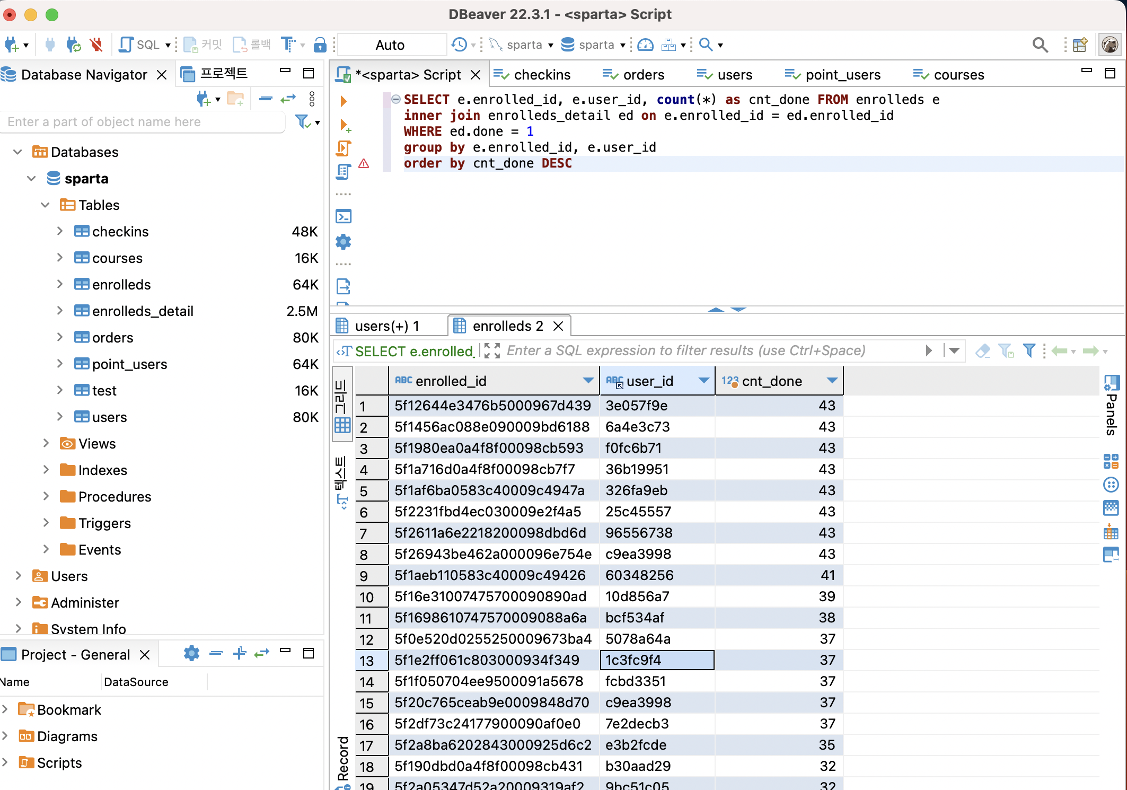Screen dimensions: 1127x790
Task: Switch to the courses editor tab
Action: 949,75
